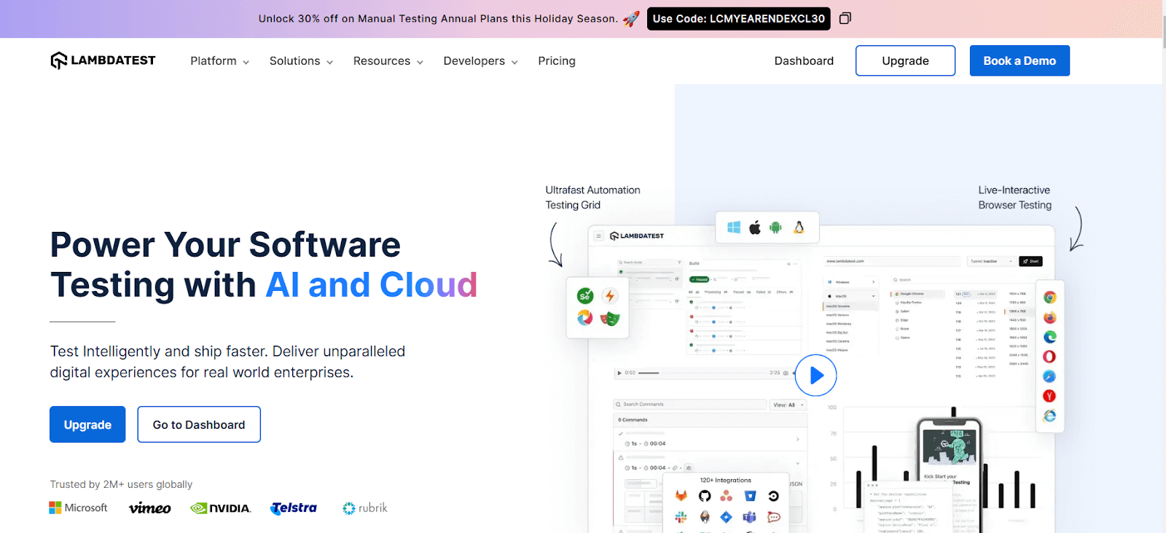
Task: Expand the Developers dropdown menu
Action: pyautogui.click(x=481, y=61)
